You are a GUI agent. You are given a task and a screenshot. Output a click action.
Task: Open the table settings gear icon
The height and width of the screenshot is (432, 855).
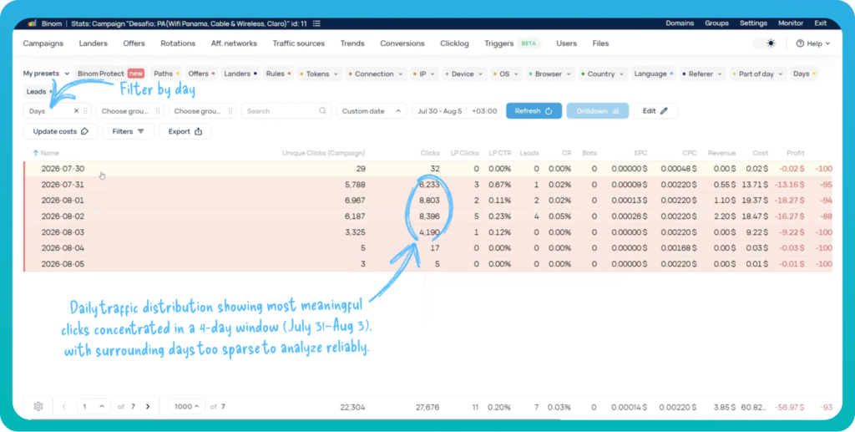pyautogui.click(x=38, y=406)
